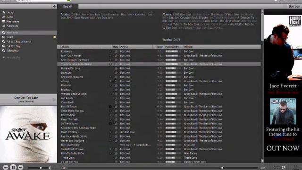Toggle shuffle mode
Viewport: 302px width, 170px height.
coord(276,168)
